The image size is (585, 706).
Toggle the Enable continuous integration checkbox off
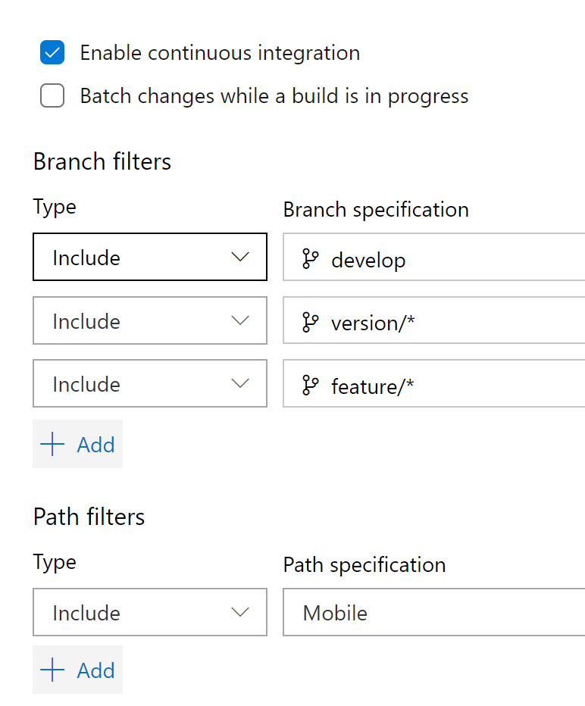[x=52, y=52]
